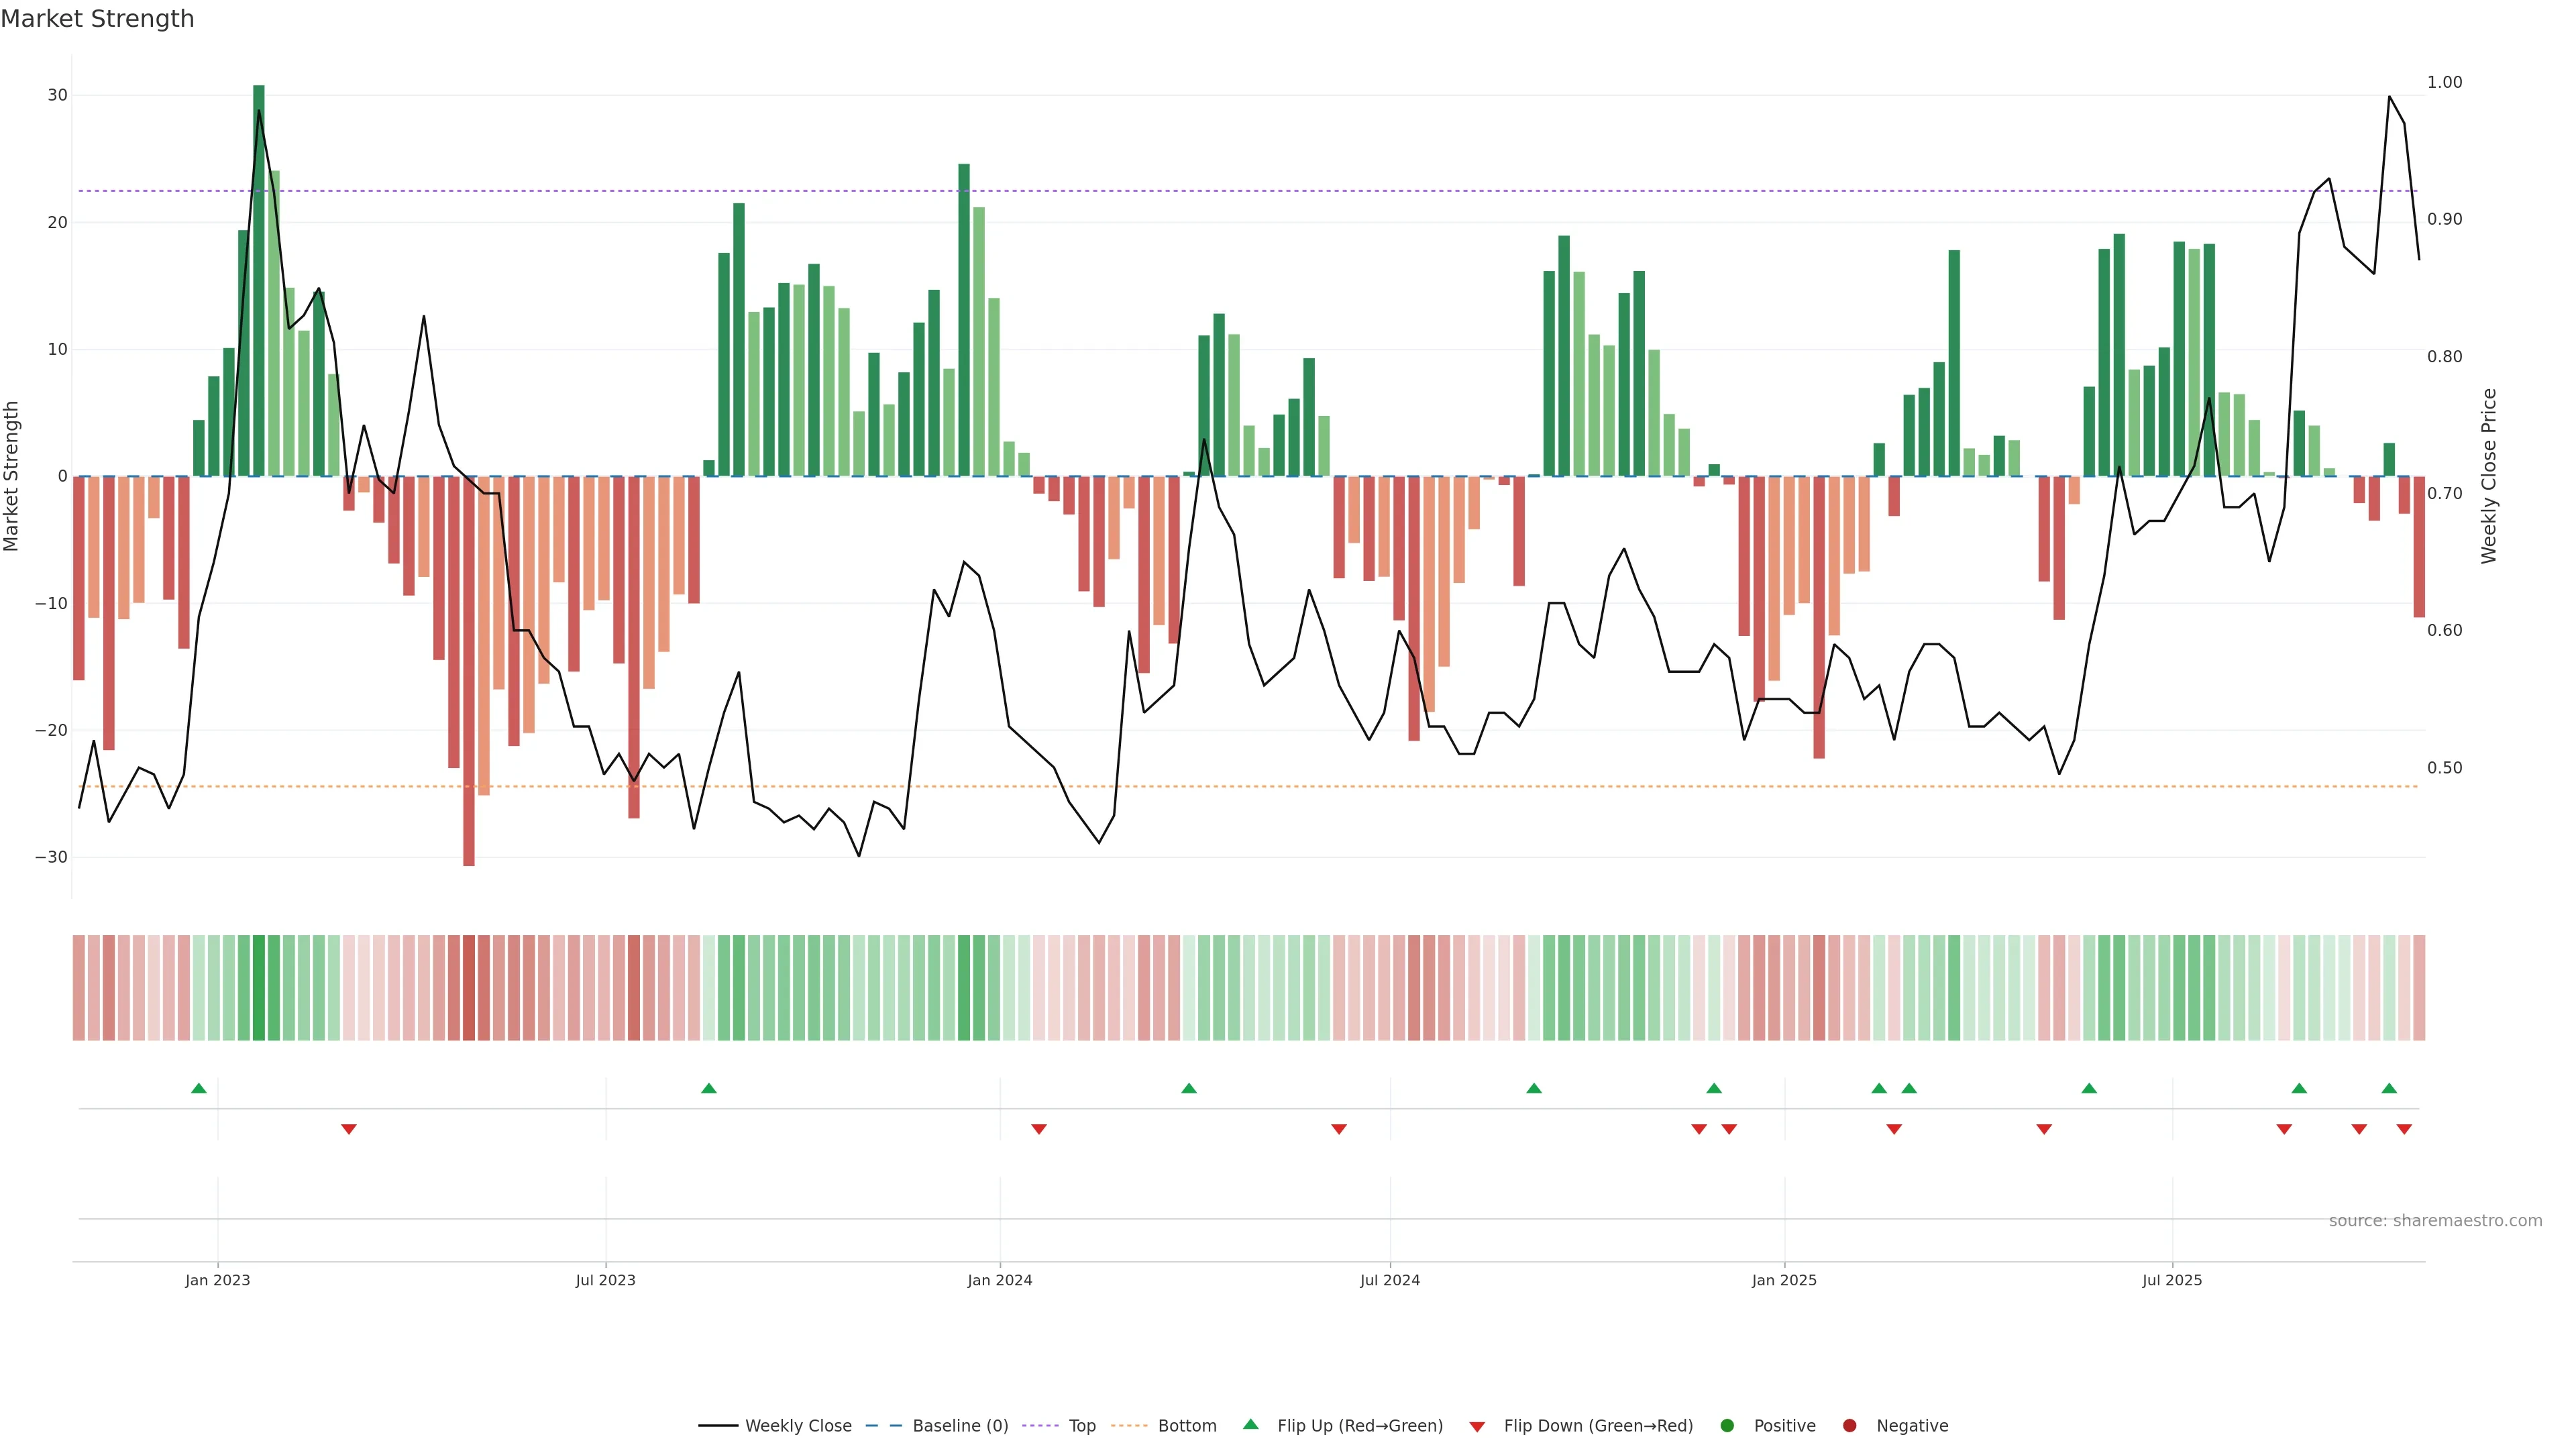
Task: Click darkest green heatmap cell in early 2023
Action: [x=259, y=988]
